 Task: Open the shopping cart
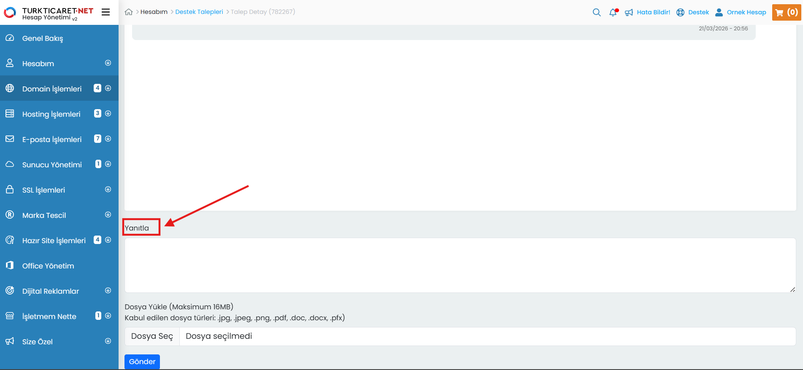point(786,12)
